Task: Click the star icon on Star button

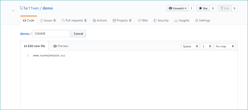Action: coord(200,8)
